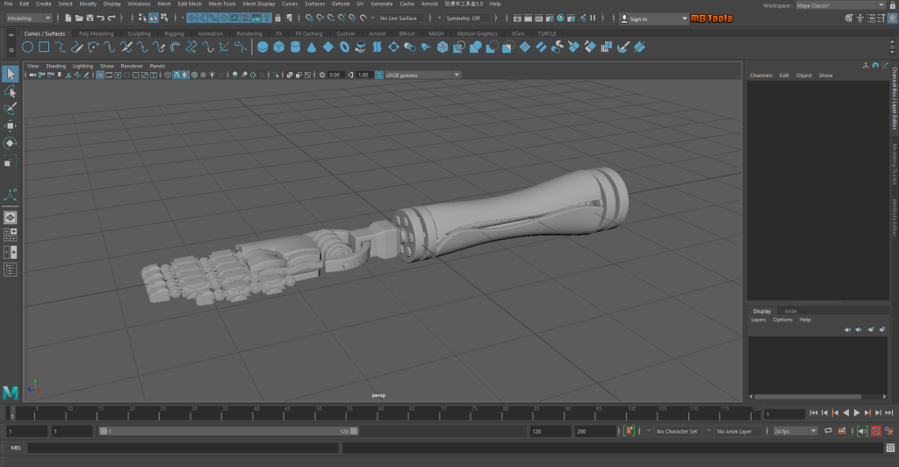Activate the Paint Selection tool

click(11, 109)
